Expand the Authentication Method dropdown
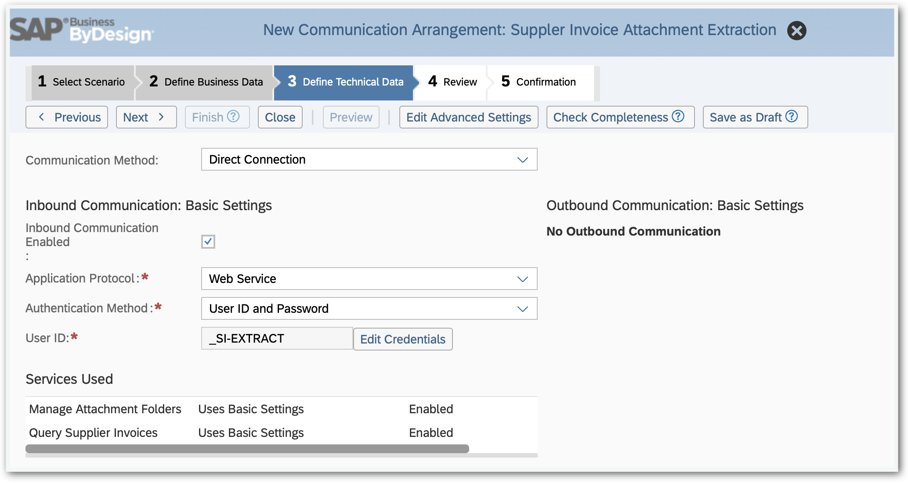The image size is (908, 483). [x=521, y=309]
